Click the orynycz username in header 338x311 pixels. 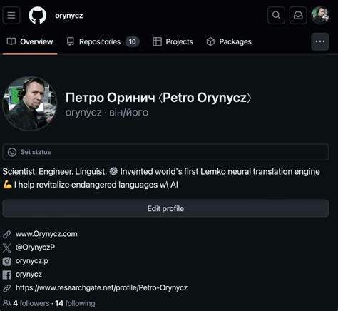pos(69,16)
